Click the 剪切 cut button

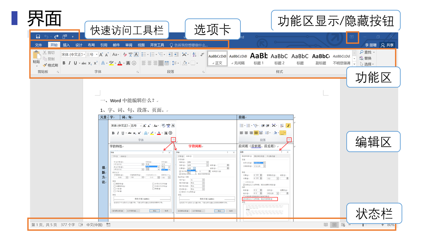coord(49,53)
